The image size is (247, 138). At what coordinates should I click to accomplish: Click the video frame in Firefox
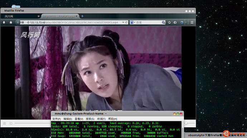(x=98, y=68)
